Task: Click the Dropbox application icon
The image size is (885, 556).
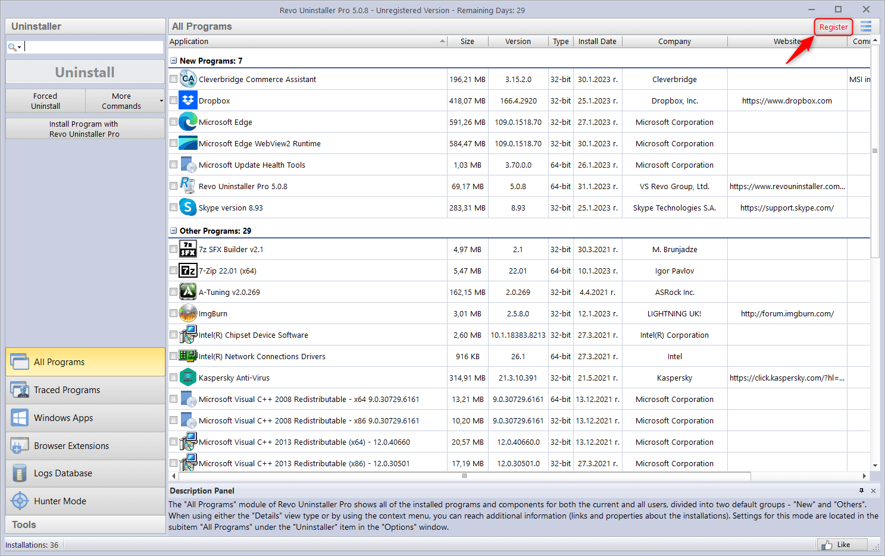Action: pos(188,100)
